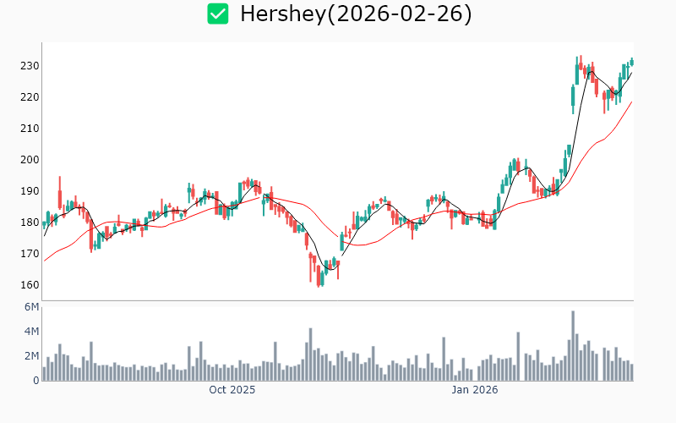Click the 170 price axis label

[29, 254]
